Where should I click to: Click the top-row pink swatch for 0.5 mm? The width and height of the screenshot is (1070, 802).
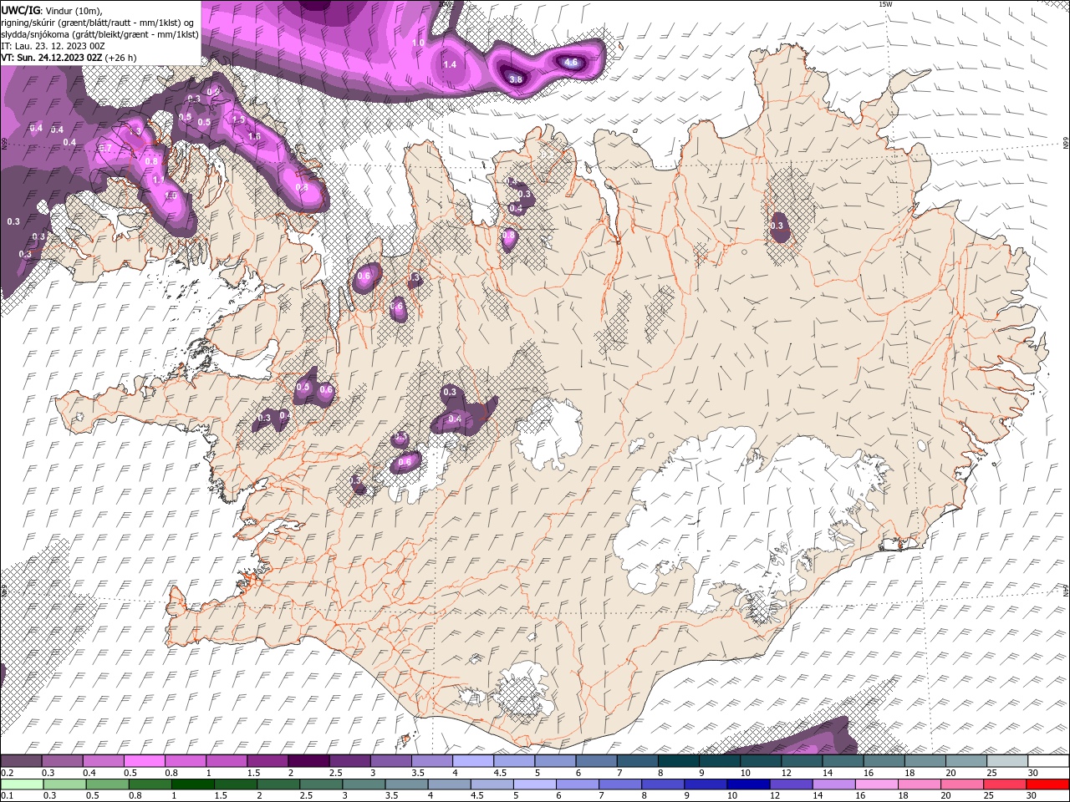144,761
